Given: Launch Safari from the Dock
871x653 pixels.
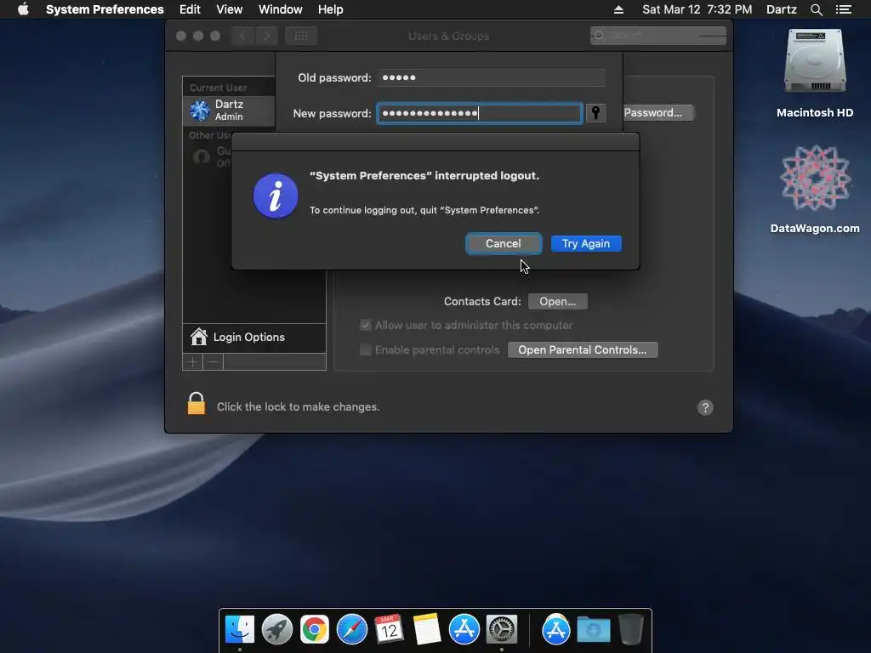Looking at the screenshot, I should pos(351,630).
